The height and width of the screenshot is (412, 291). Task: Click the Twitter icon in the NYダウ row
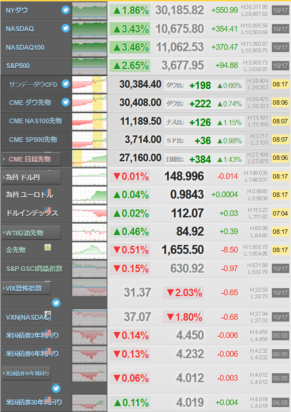[x=66, y=10]
